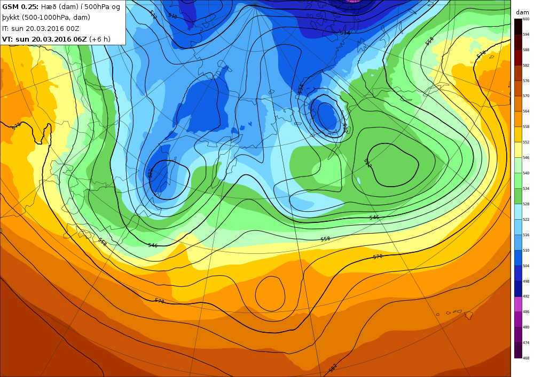Select the magenta legend swatch between 486 and 492
This screenshot has height=377, width=534.
click(x=517, y=304)
